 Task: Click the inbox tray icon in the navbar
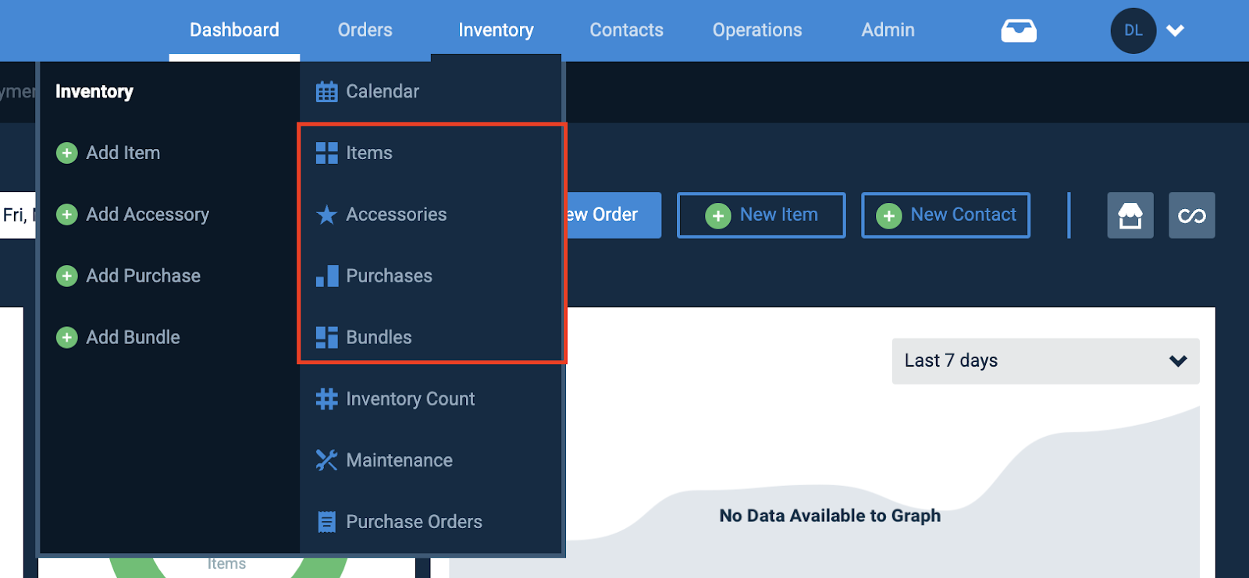[1019, 30]
